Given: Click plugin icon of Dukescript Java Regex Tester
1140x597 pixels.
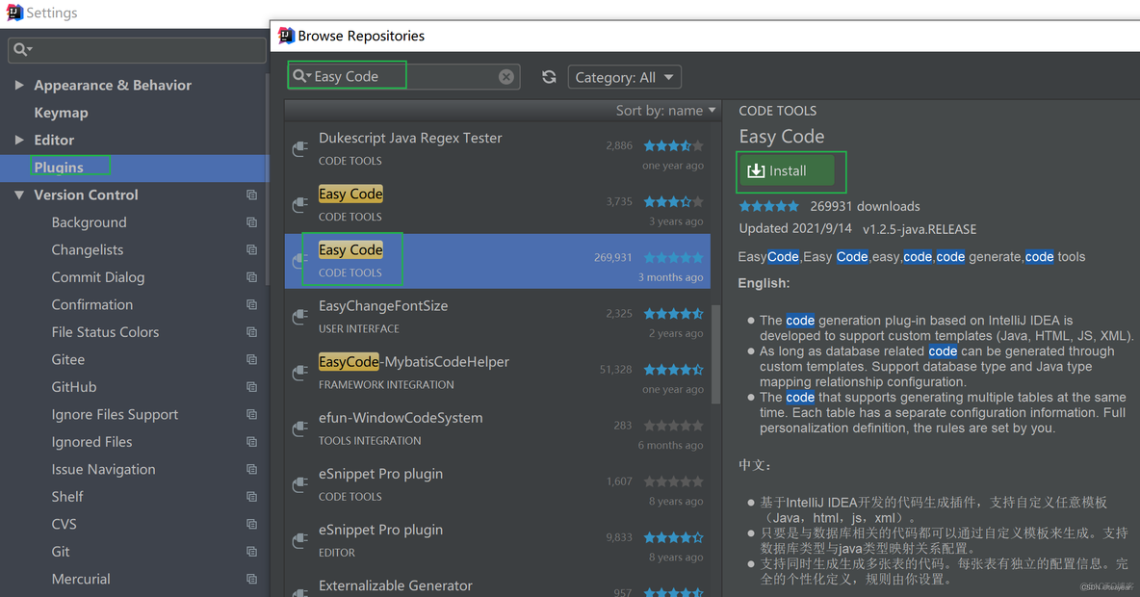Looking at the screenshot, I should [299, 149].
